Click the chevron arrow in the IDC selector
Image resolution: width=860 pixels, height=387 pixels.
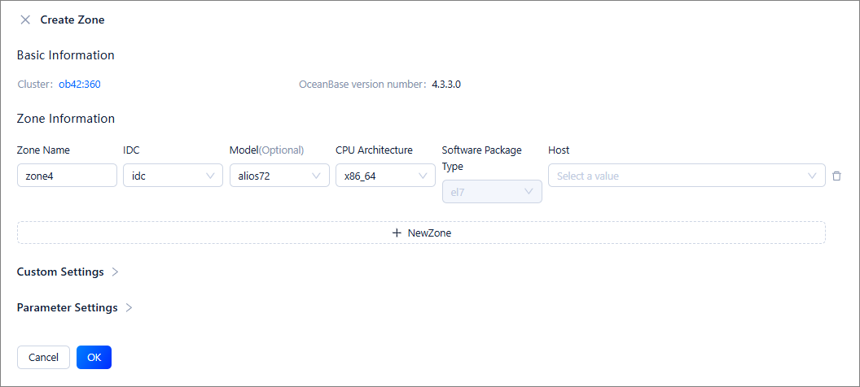point(210,176)
